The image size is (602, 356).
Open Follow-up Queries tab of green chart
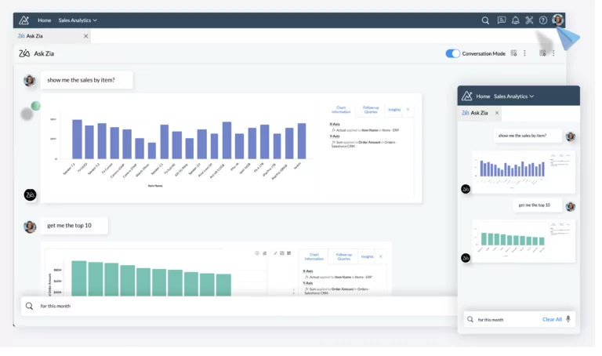[343, 256]
